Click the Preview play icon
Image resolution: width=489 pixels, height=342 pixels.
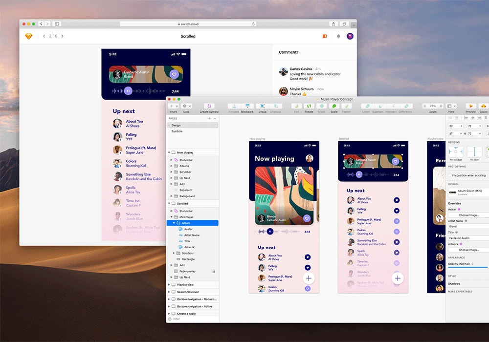click(471, 106)
